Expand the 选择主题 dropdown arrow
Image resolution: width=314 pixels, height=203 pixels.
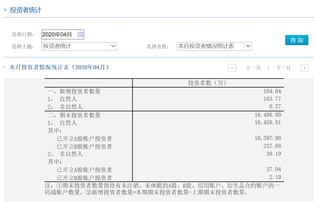click(113, 46)
